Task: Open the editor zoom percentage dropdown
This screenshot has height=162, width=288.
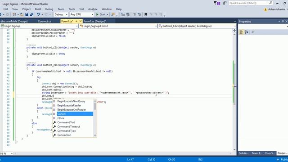Action: coord(12,153)
